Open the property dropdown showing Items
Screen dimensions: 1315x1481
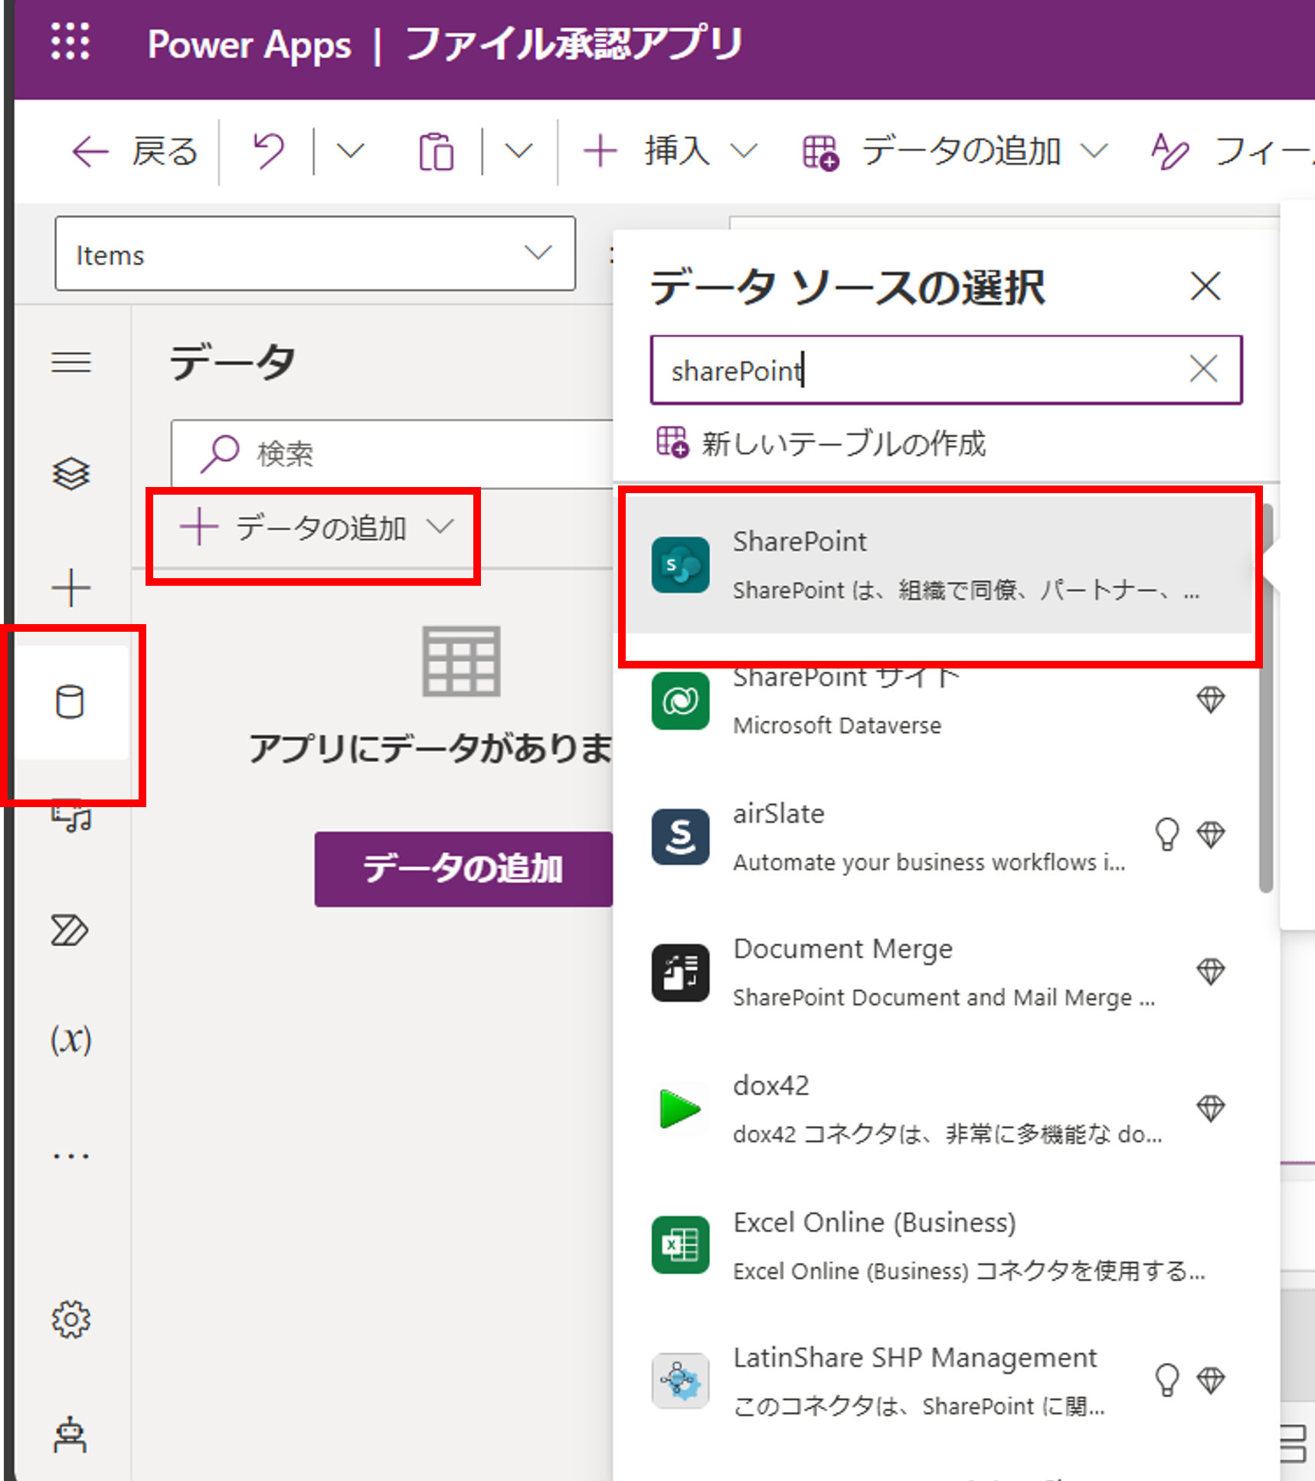click(x=315, y=253)
